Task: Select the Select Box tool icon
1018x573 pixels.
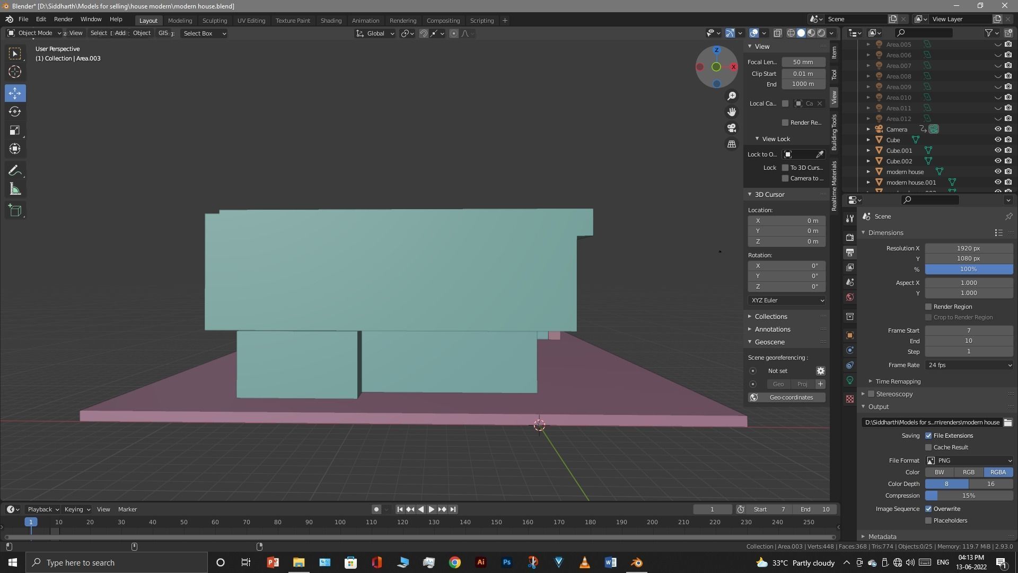Action: pos(15,54)
